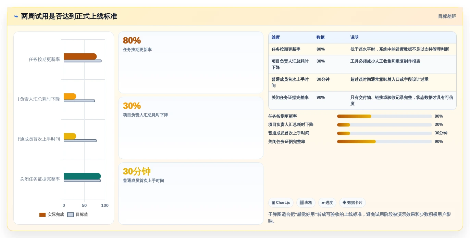Select the 项目负责人汇总耗时下降 table row cell

click(x=290, y=65)
